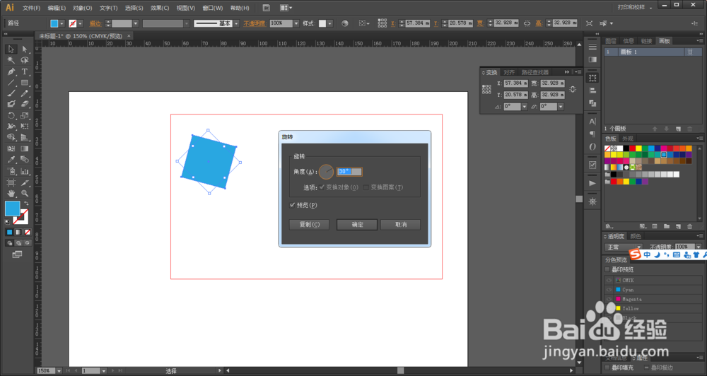Select the Pencil tool
The image size is (707, 376).
pos(25,93)
